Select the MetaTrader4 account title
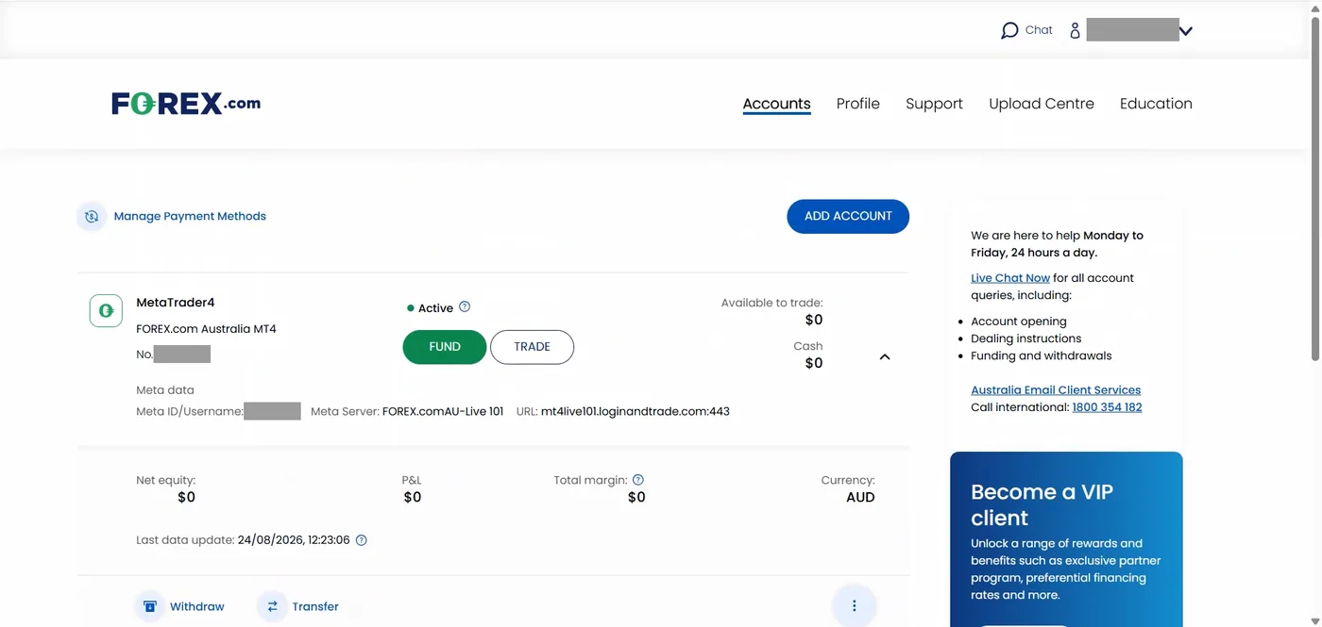Screen dimensions: 1322x627 coord(176,303)
